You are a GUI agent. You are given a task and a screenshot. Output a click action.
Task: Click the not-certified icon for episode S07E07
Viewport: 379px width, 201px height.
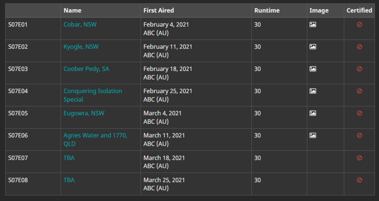[359, 158]
